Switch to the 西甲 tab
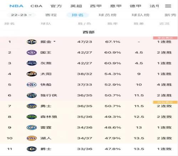The height and width of the screenshot is (156, 178). pos(96,6)
